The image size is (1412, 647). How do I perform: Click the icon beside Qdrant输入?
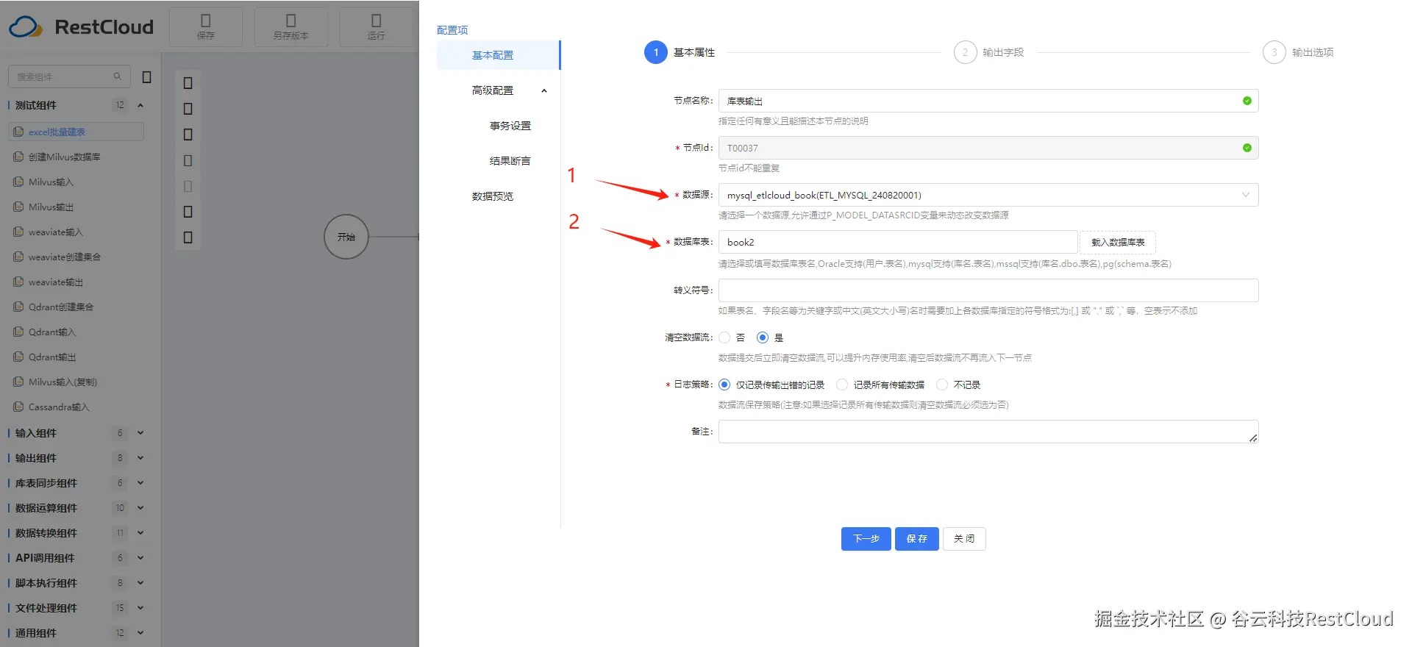coord(18,332)
